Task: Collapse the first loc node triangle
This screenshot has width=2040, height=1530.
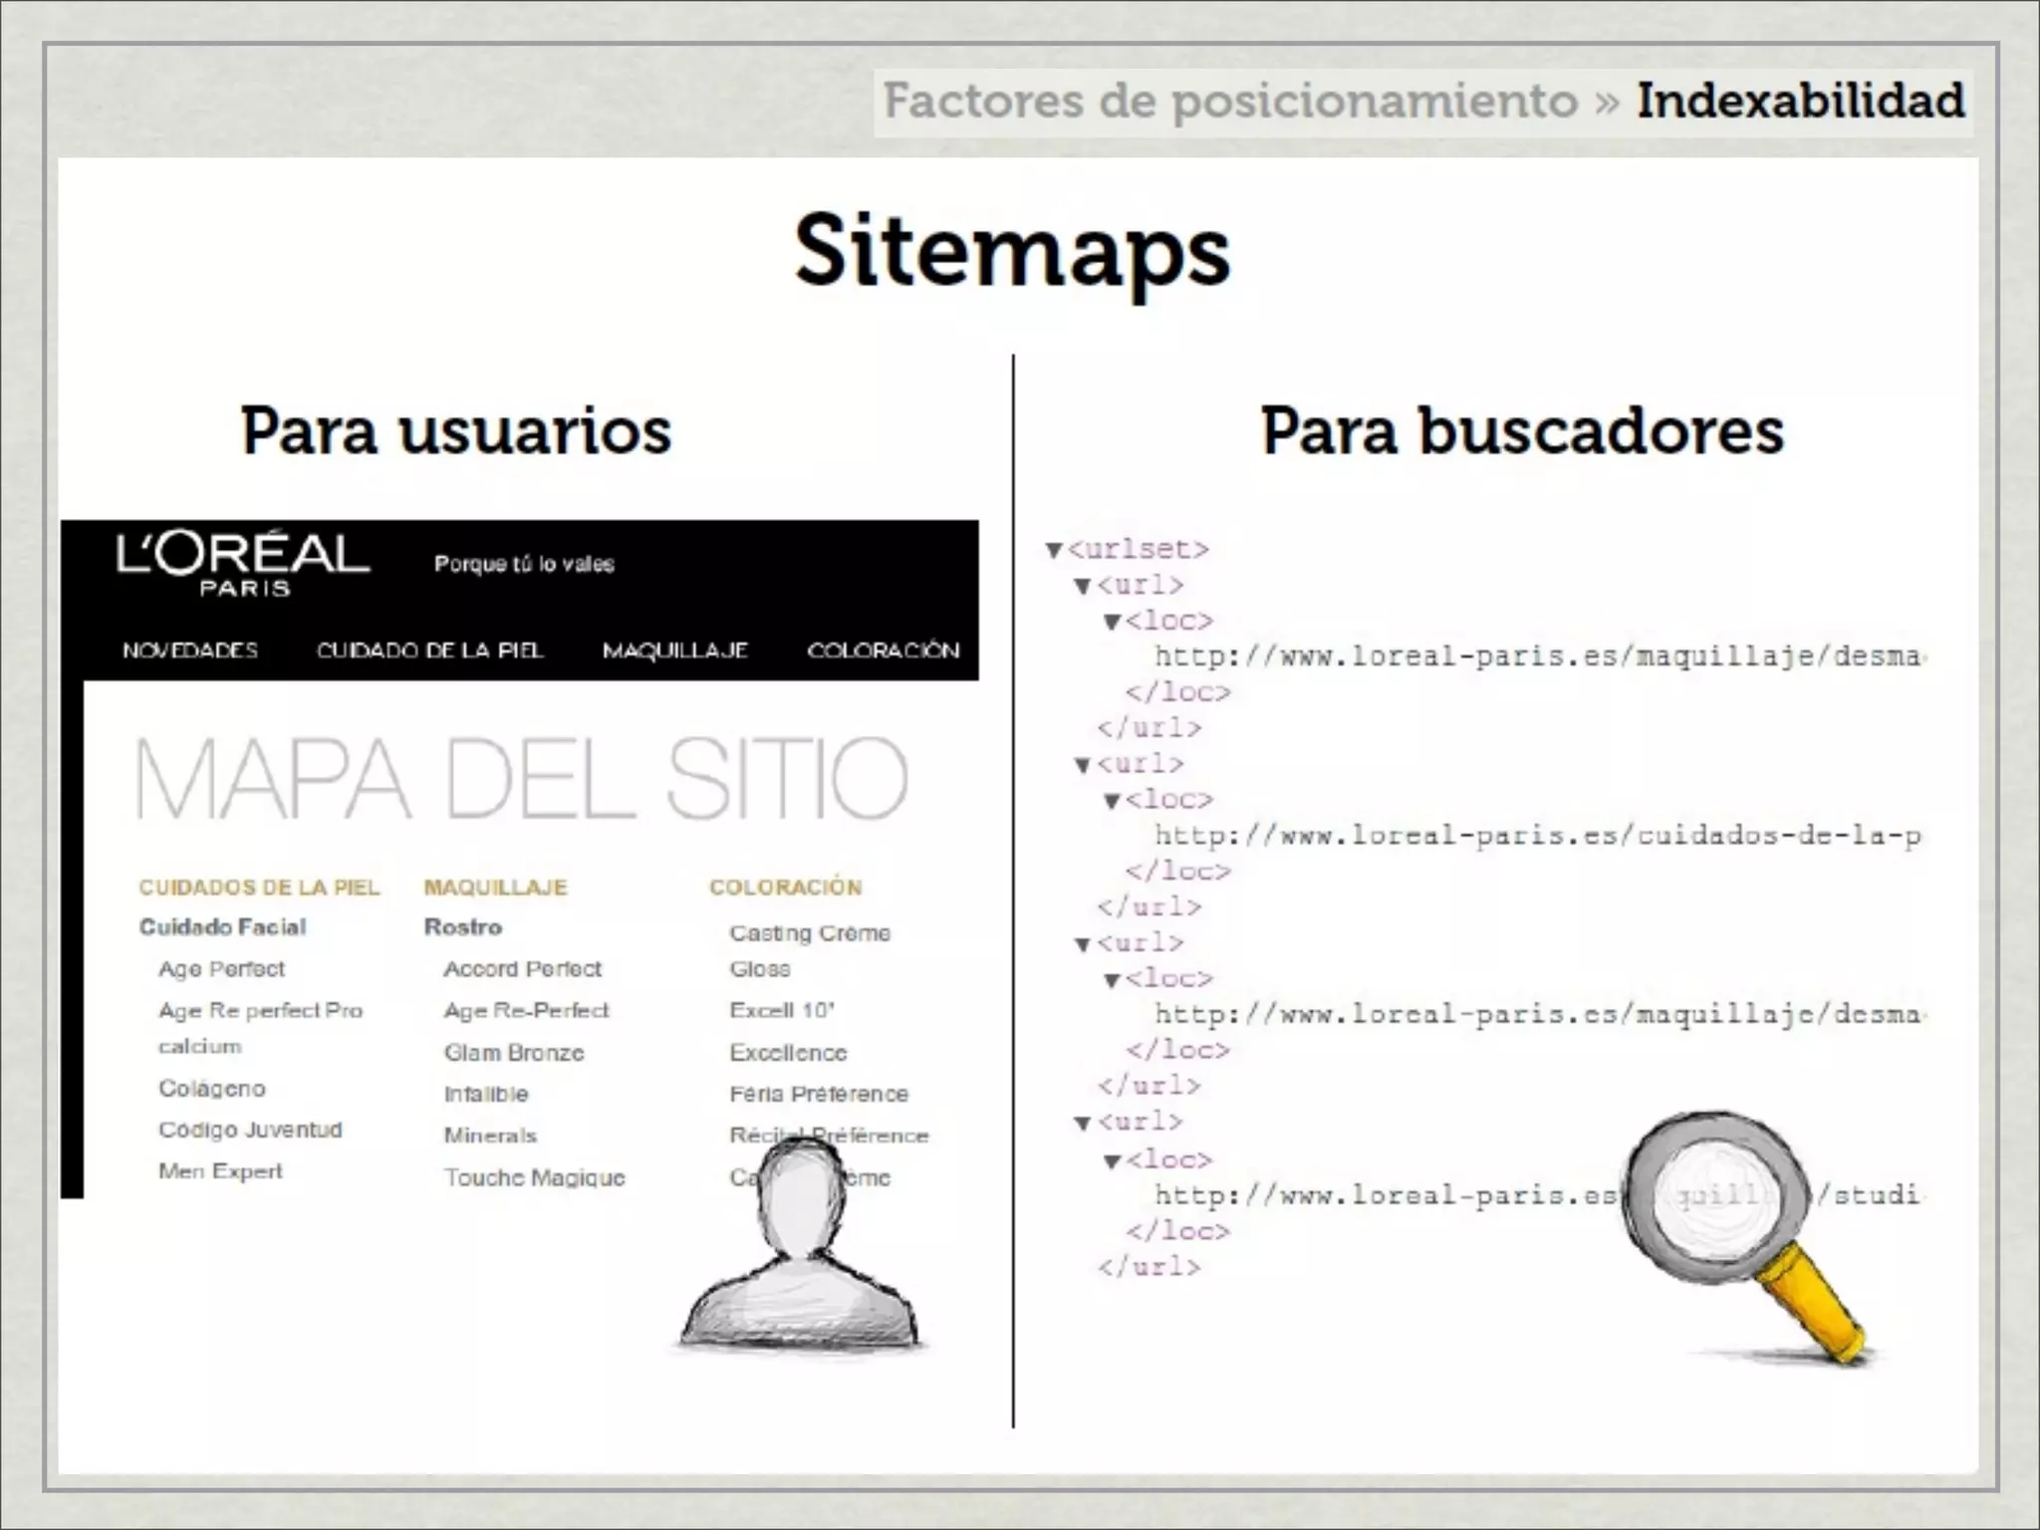Action: click(1113, 623)
